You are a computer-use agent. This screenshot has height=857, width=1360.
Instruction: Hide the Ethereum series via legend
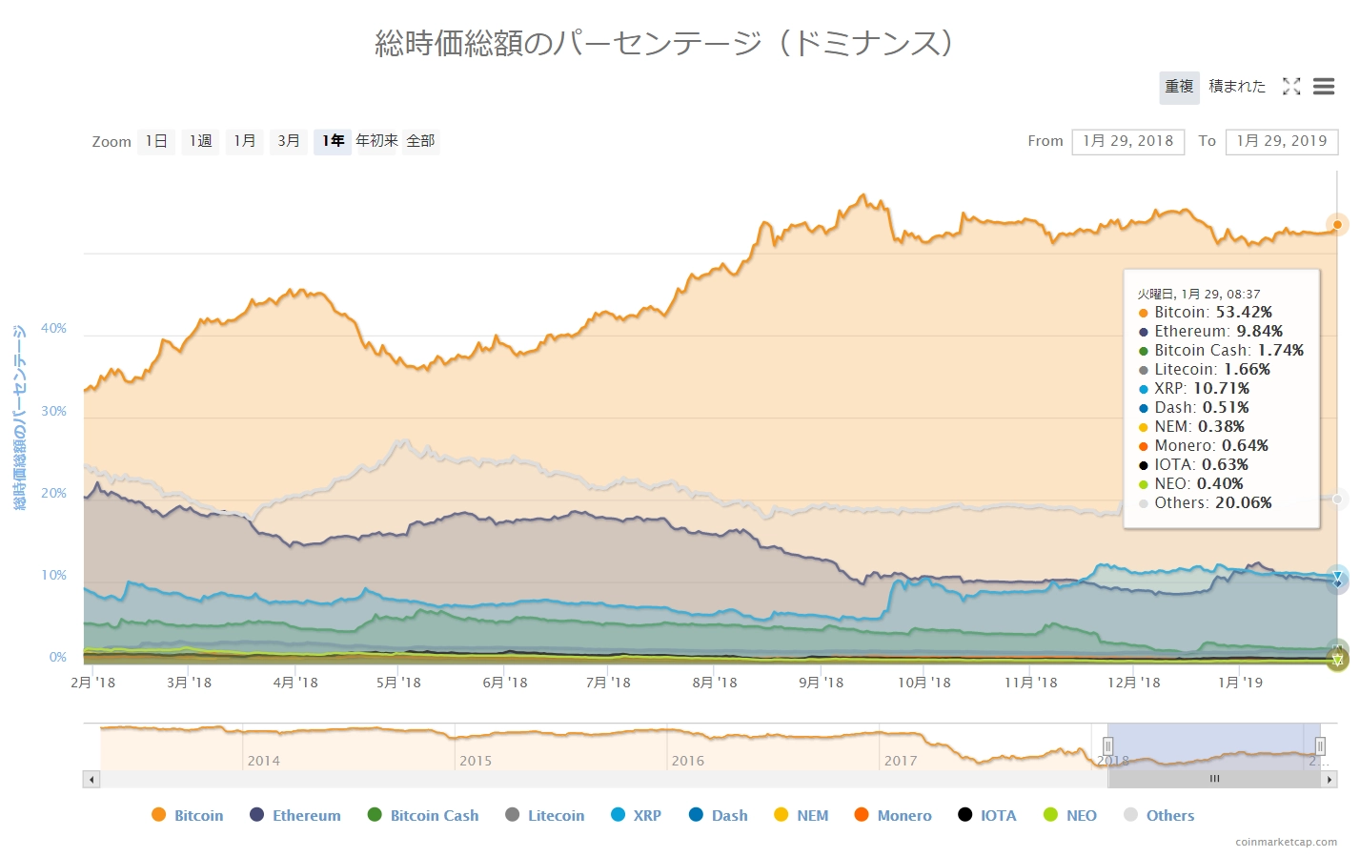click(x=295, y=815)
